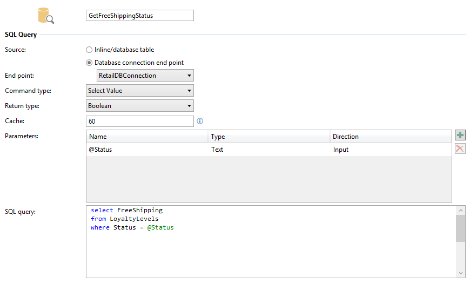Edit the Cache value field
The width and height of the screenshot is (470, 283).
(x=139, y=121)
